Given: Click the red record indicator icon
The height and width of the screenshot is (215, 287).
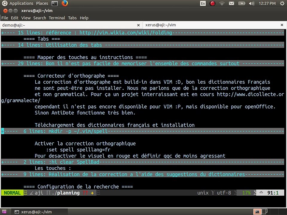Looking at the screenshot, I should [x=212, y=4].
